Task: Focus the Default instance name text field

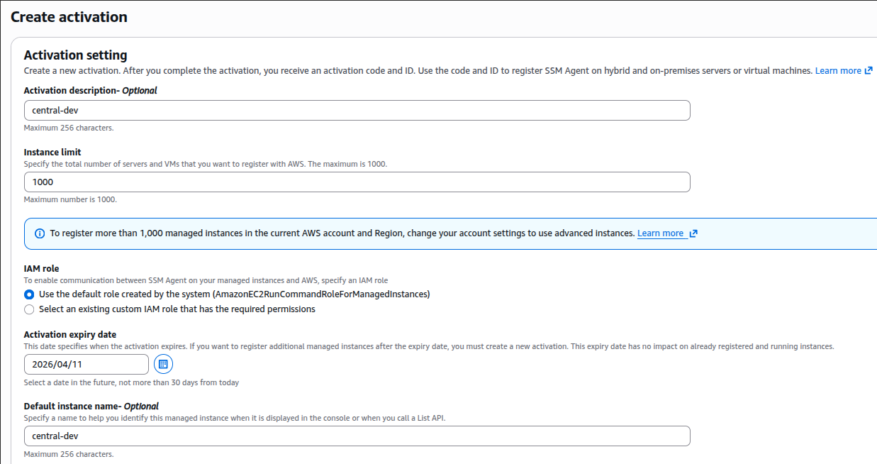Action: coord(357,436)
